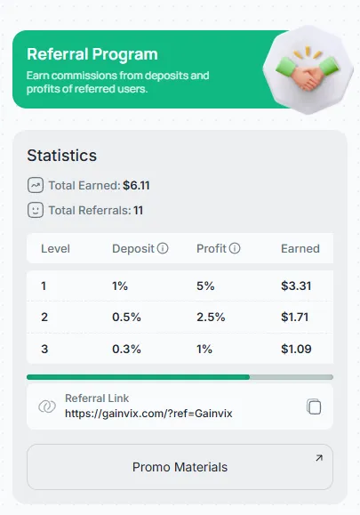
Task: Select the Level 2 row earning $1.71
Action: (x=180, y=317)
